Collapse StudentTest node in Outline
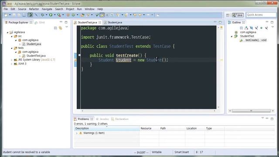The image size is (279, 157). click(x=231, y=36)
